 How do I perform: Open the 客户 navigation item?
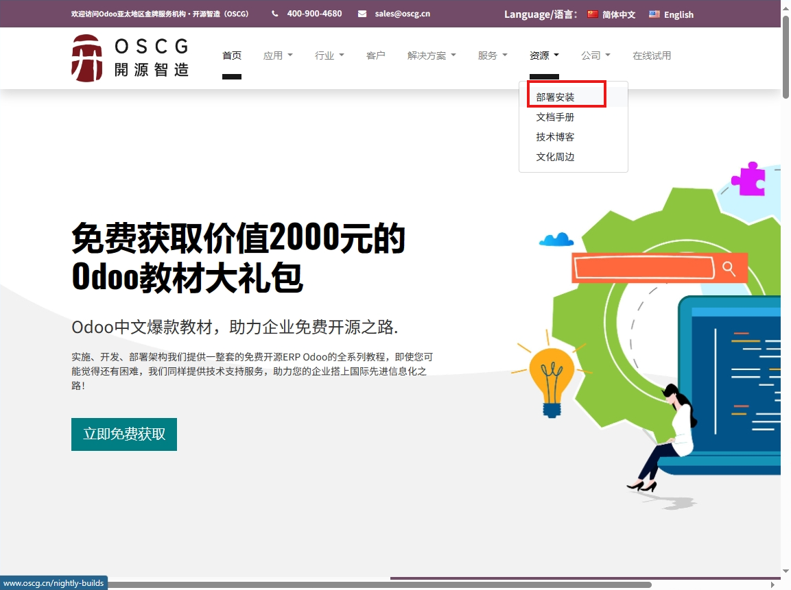(376, 56)
